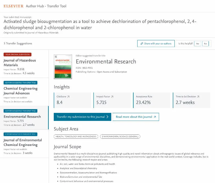This screenshot has height=183, width=215.
Task: Click the Impact Factor value 5.715 in Insights
Action: point(101,102)
